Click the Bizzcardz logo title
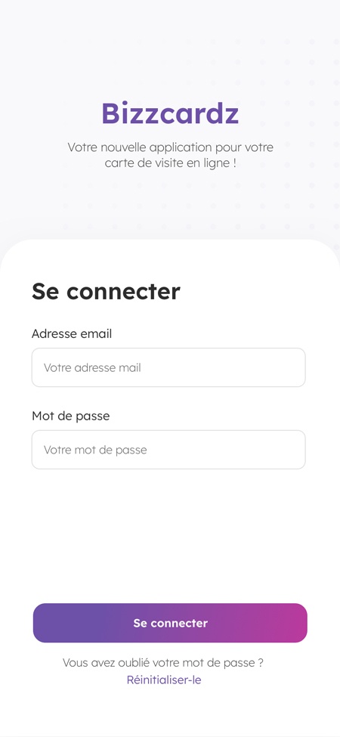 (x=170, y=113)
